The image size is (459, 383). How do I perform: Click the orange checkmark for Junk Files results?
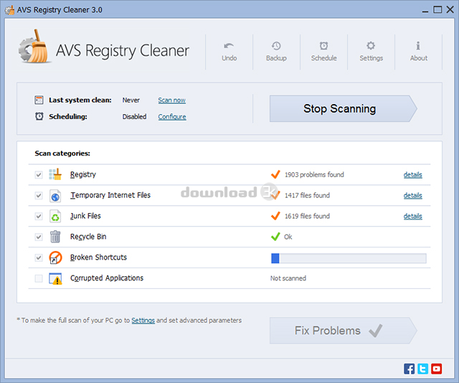coord(275,216)
